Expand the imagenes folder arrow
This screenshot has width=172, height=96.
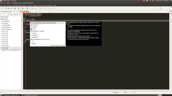pyautogui.click(x=1, y=21)
